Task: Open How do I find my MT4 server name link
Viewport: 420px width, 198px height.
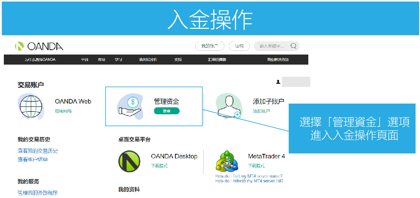Action: pyautogui.click(x=249, y=176)
